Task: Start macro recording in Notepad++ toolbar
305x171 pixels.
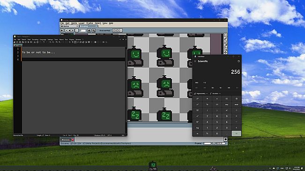Action: tap(95, 42)
